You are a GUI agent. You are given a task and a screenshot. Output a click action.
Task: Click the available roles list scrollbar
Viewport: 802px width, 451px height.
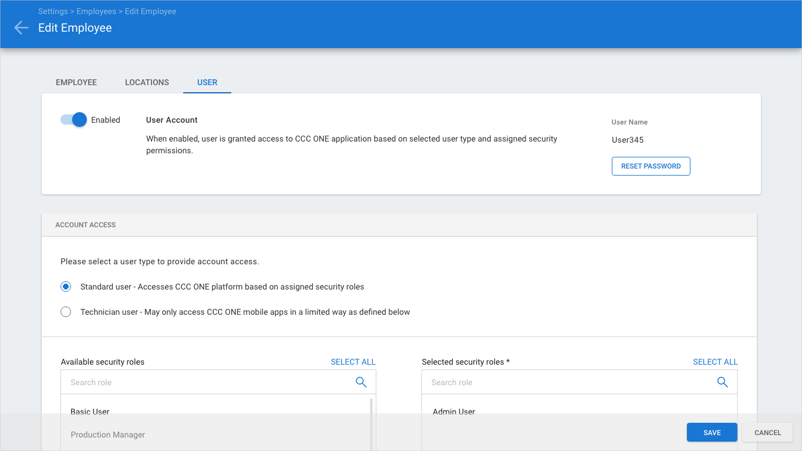pyautogui.click(x=371, y=424)
